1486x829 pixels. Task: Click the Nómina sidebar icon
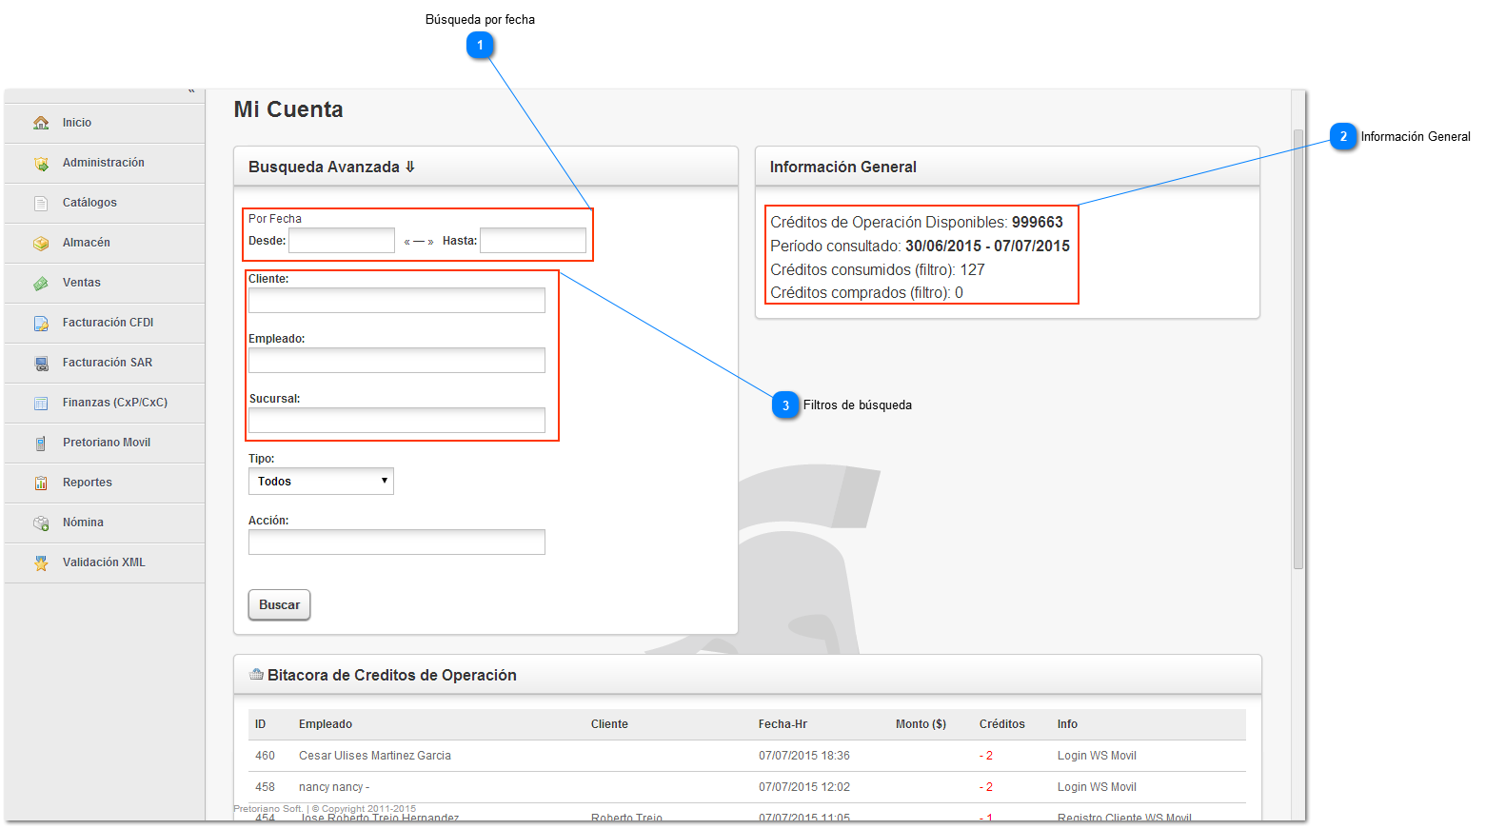coord(41,523)
